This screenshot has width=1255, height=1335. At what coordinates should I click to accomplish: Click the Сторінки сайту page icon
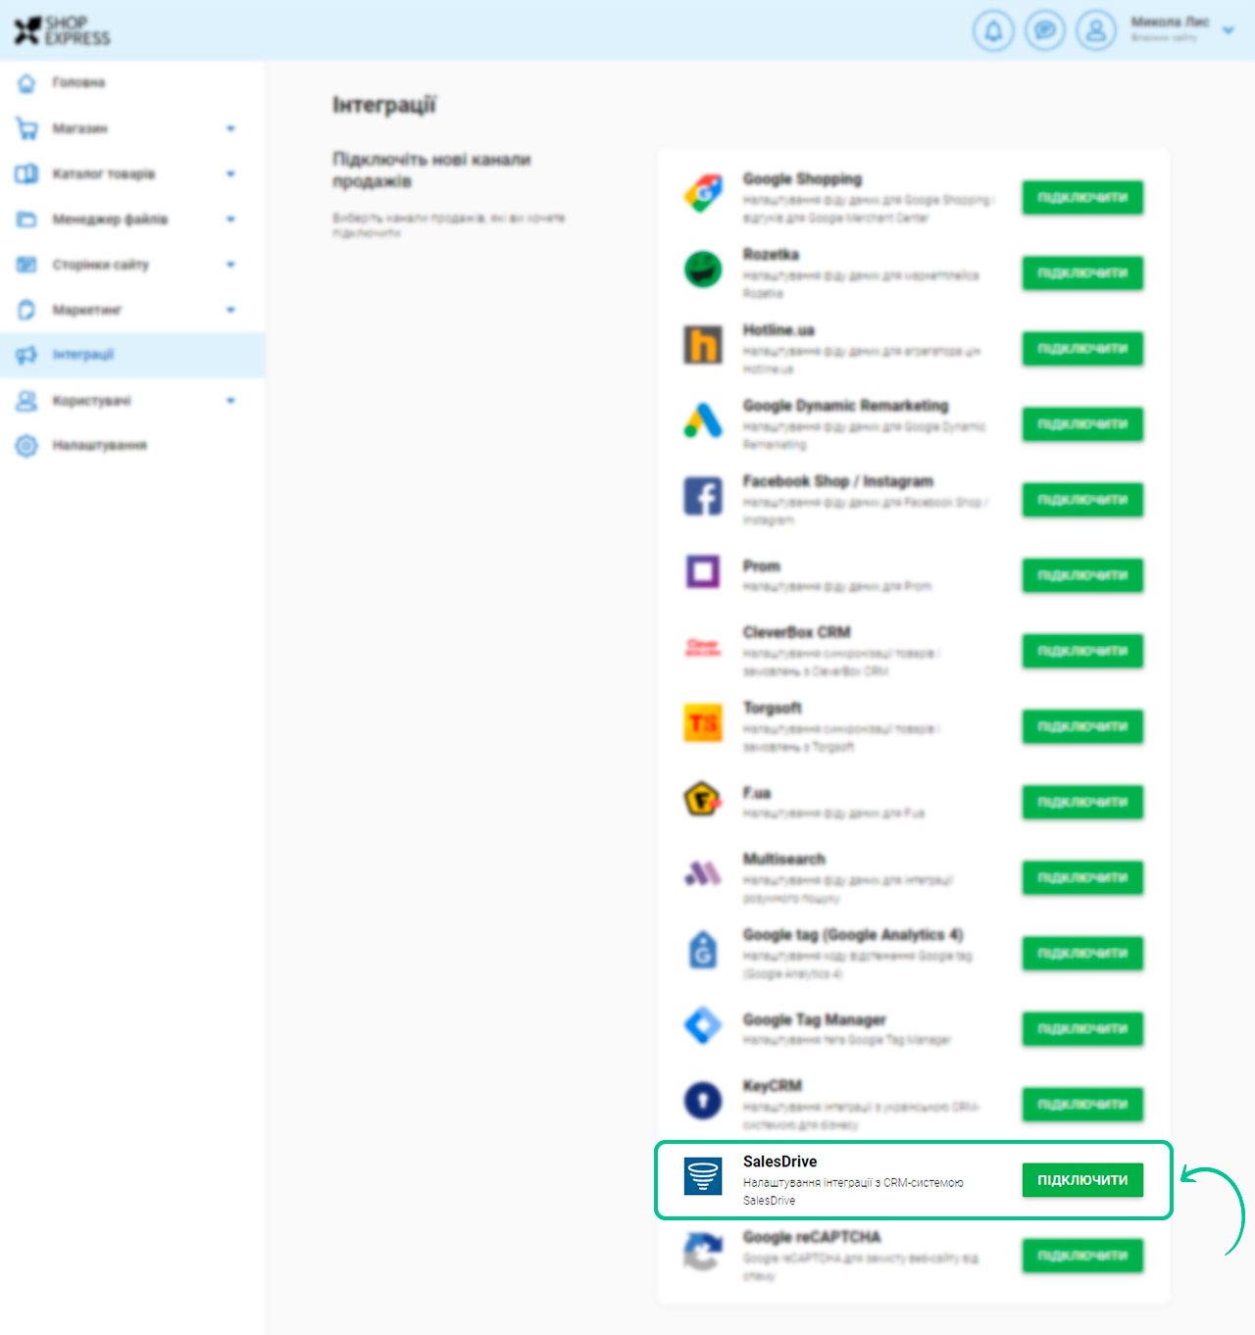click(26, 265)
